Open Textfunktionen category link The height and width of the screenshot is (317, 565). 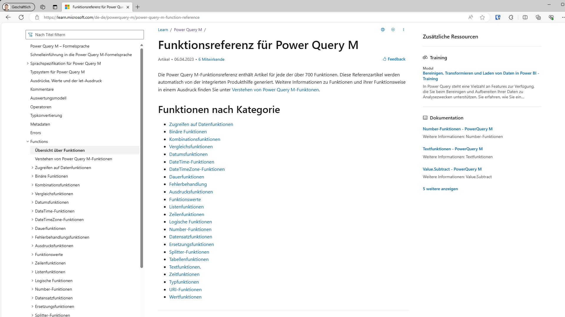pos(185,267)
